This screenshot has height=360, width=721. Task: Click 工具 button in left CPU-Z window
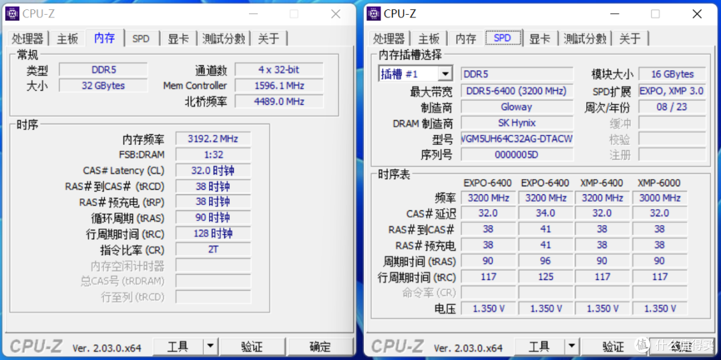coord(178,347)
